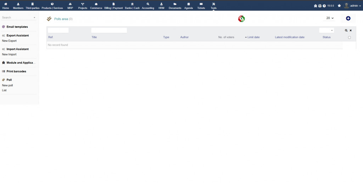Open the Accounting module

(148, 6)
